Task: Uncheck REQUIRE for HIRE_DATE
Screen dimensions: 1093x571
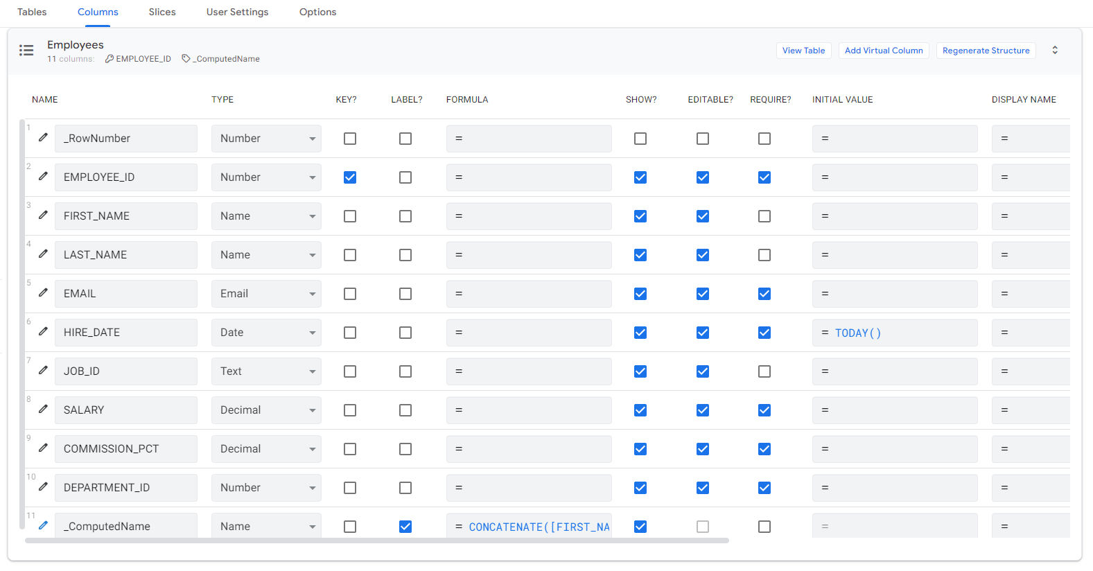Action: pos(764,333)
